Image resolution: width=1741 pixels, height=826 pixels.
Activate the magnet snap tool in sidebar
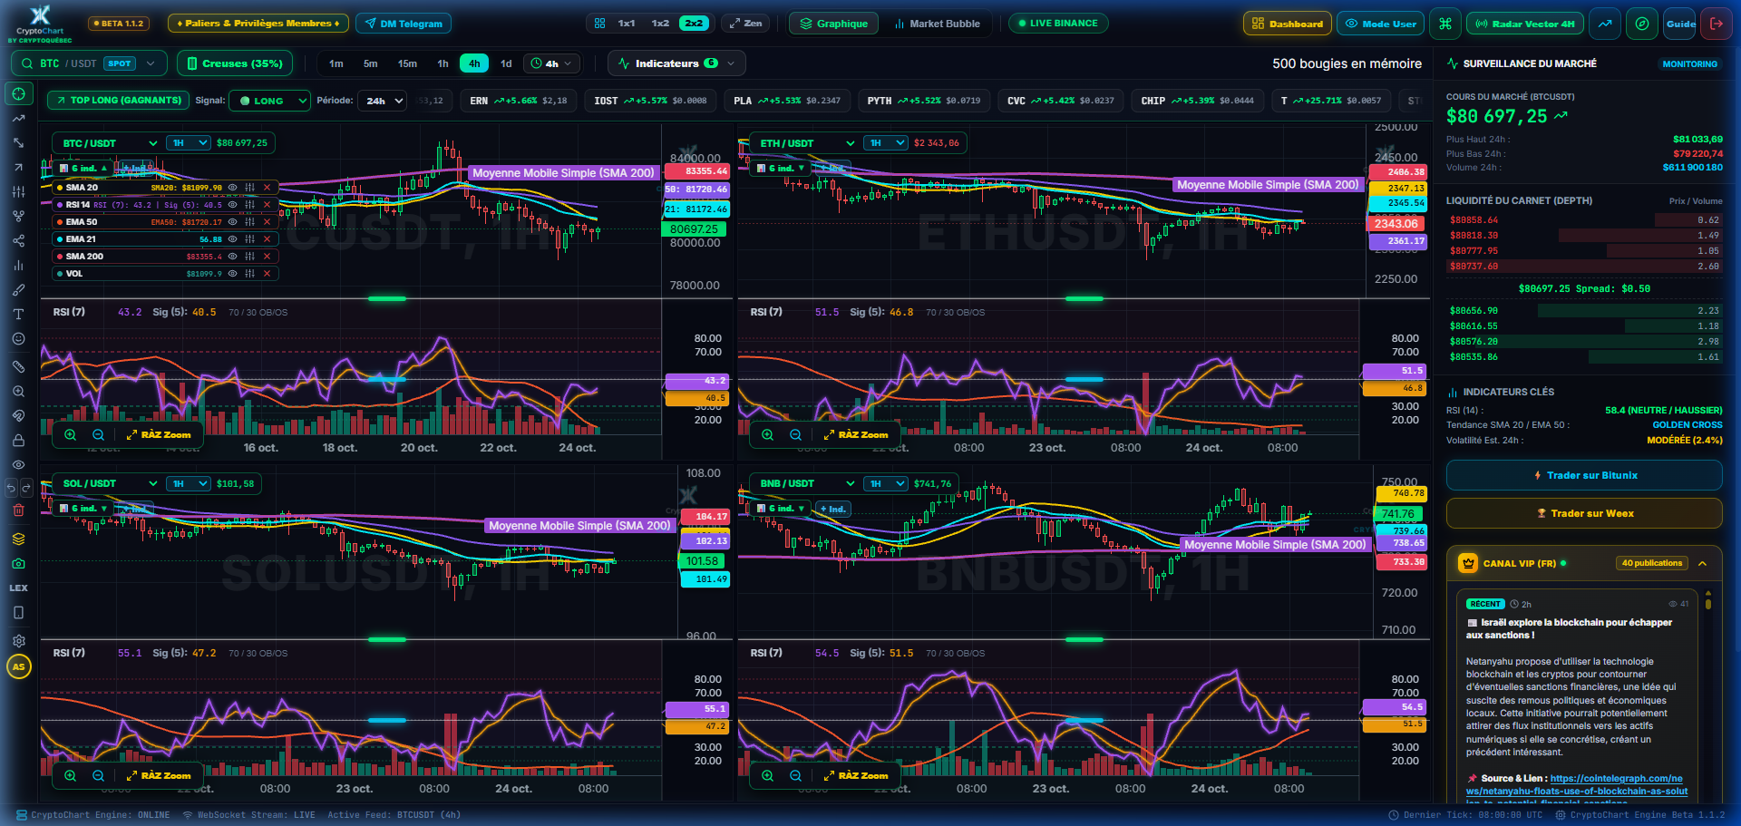coord(18,415)
